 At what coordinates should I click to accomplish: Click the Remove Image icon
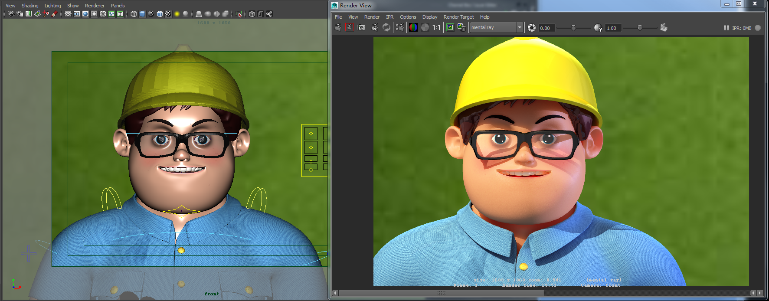click(x=461, y=27)
